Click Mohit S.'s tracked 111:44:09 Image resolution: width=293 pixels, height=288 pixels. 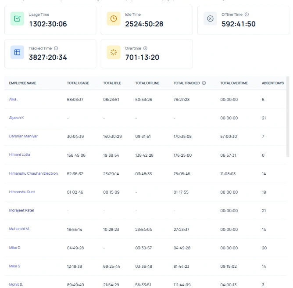(182, 285)
